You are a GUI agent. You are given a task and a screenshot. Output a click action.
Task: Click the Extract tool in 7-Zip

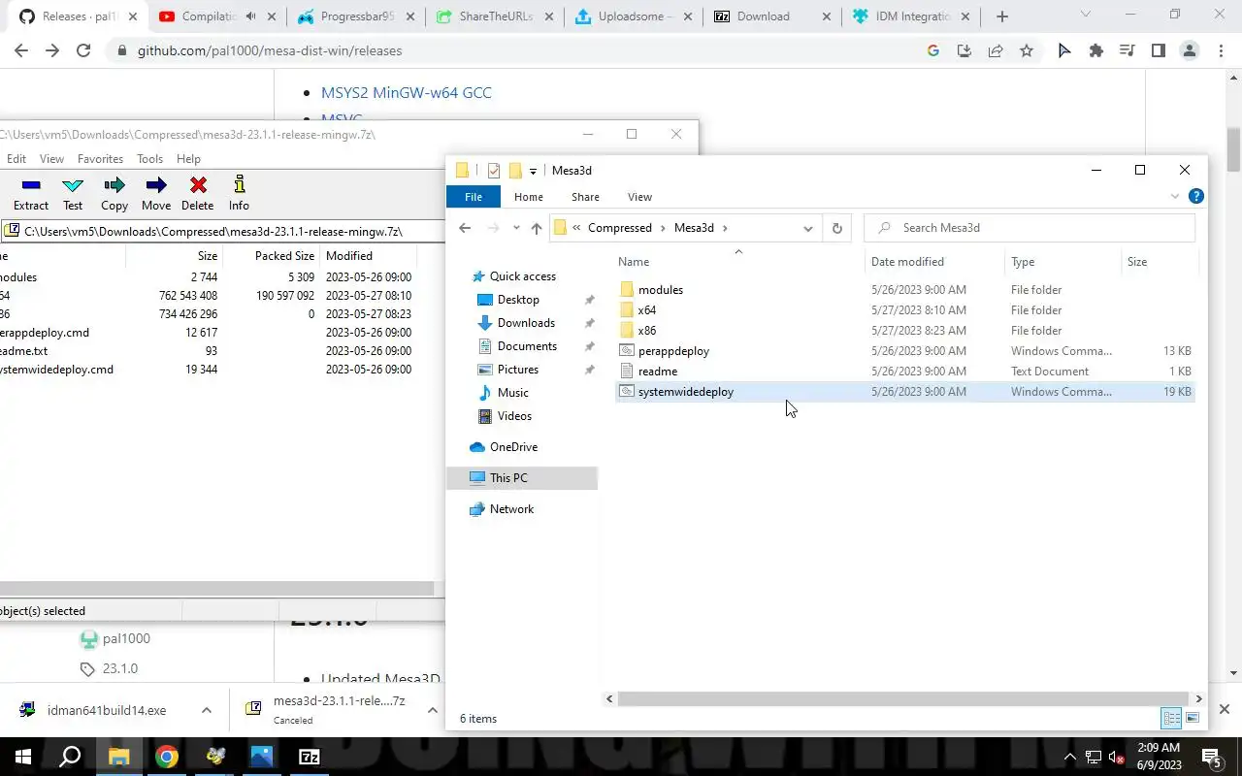pos(31,193)
